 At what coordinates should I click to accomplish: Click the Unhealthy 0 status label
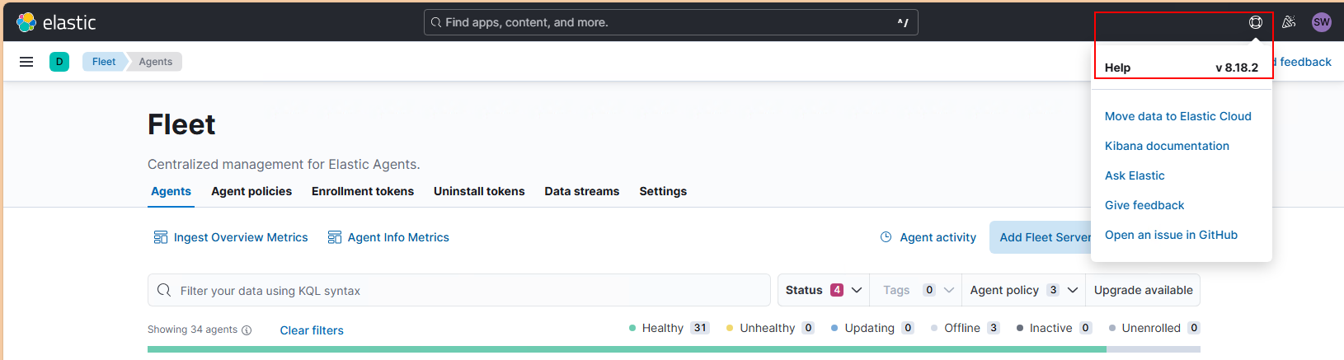click(x=770, y=328)
